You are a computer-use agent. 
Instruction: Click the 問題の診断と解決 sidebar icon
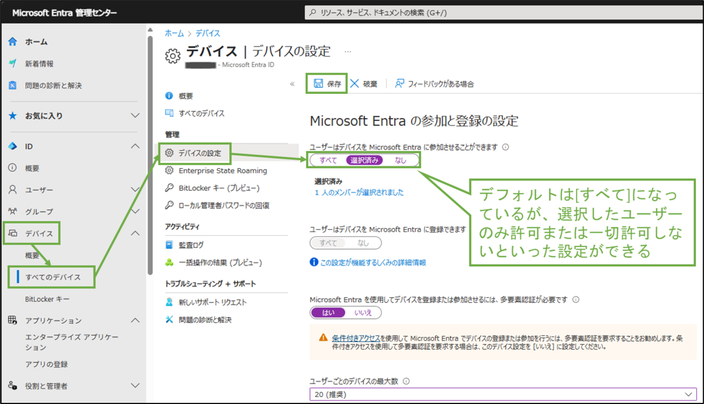click(12, 86)
